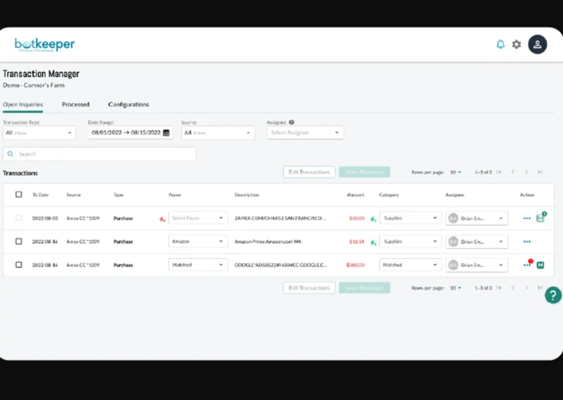563x400 pixels.
Task: Open more actions for Amazon Prime transaction
Action: pos(527,241)
